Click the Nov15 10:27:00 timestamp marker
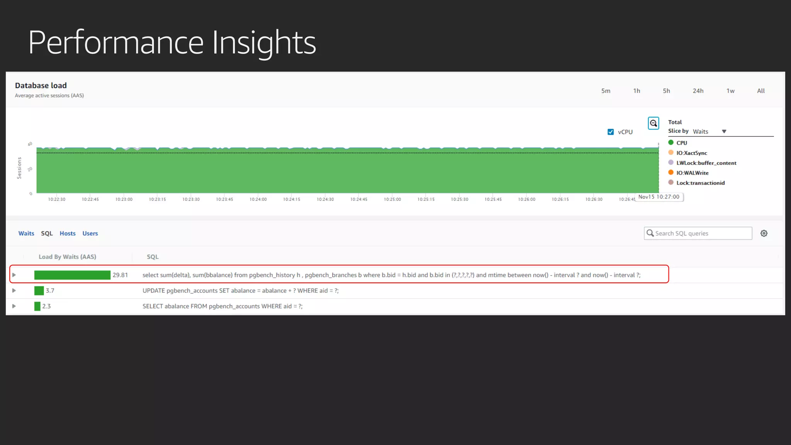Screen dimensions: 791x445 click(659, 197)
